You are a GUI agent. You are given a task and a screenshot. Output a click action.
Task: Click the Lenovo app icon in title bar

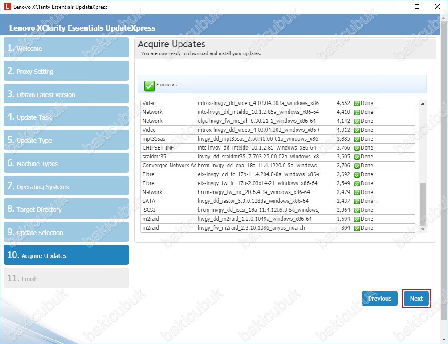pyautogui.click(x=7, y=7)
